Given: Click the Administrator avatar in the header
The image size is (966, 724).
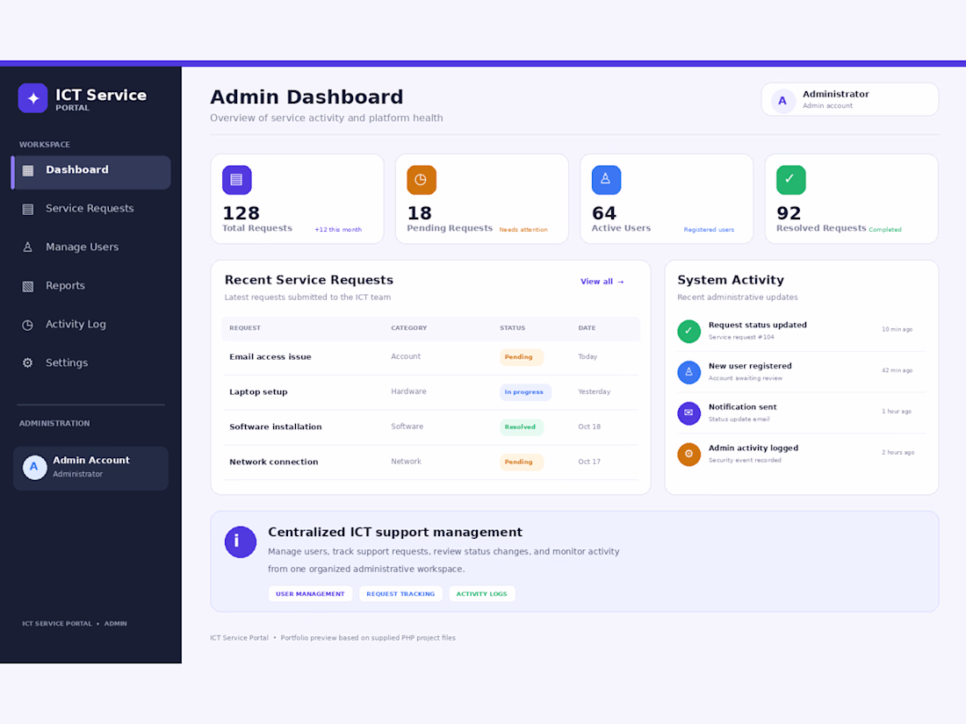Looking at the screenshot, I should 782,100.
